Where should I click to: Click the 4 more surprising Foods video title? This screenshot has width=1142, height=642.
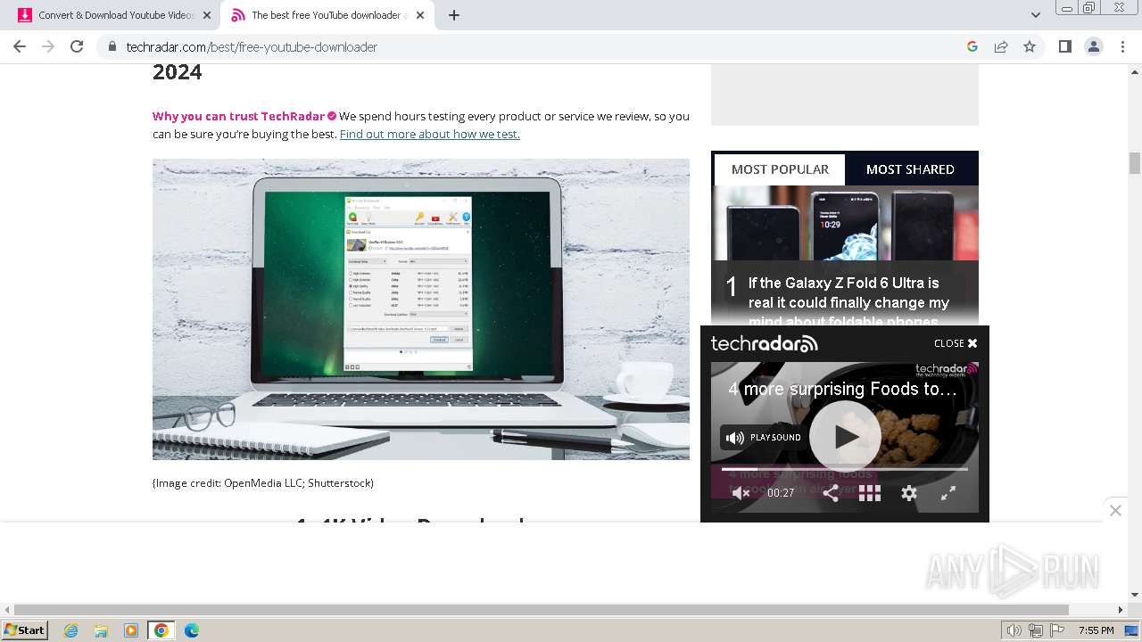(842, 389)
